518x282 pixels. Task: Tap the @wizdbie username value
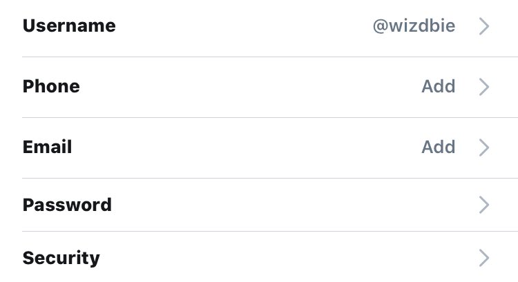(414, 26)
